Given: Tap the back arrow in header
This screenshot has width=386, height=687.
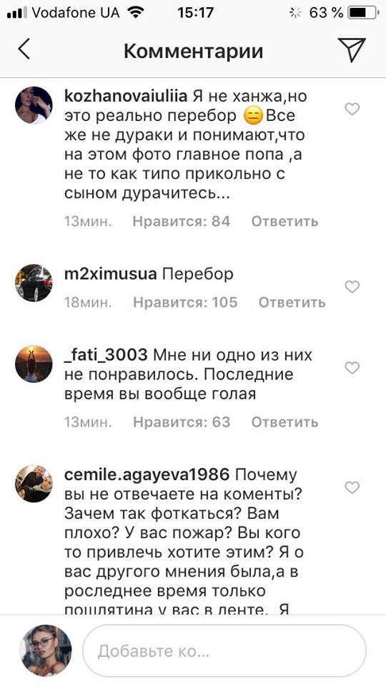Looking at the screenshot, I should [24, 49].
